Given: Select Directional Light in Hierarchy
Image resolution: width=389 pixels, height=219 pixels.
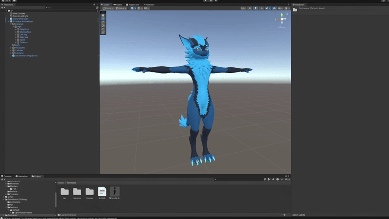Looking at the screenshot, I should [x=20, y=16].
